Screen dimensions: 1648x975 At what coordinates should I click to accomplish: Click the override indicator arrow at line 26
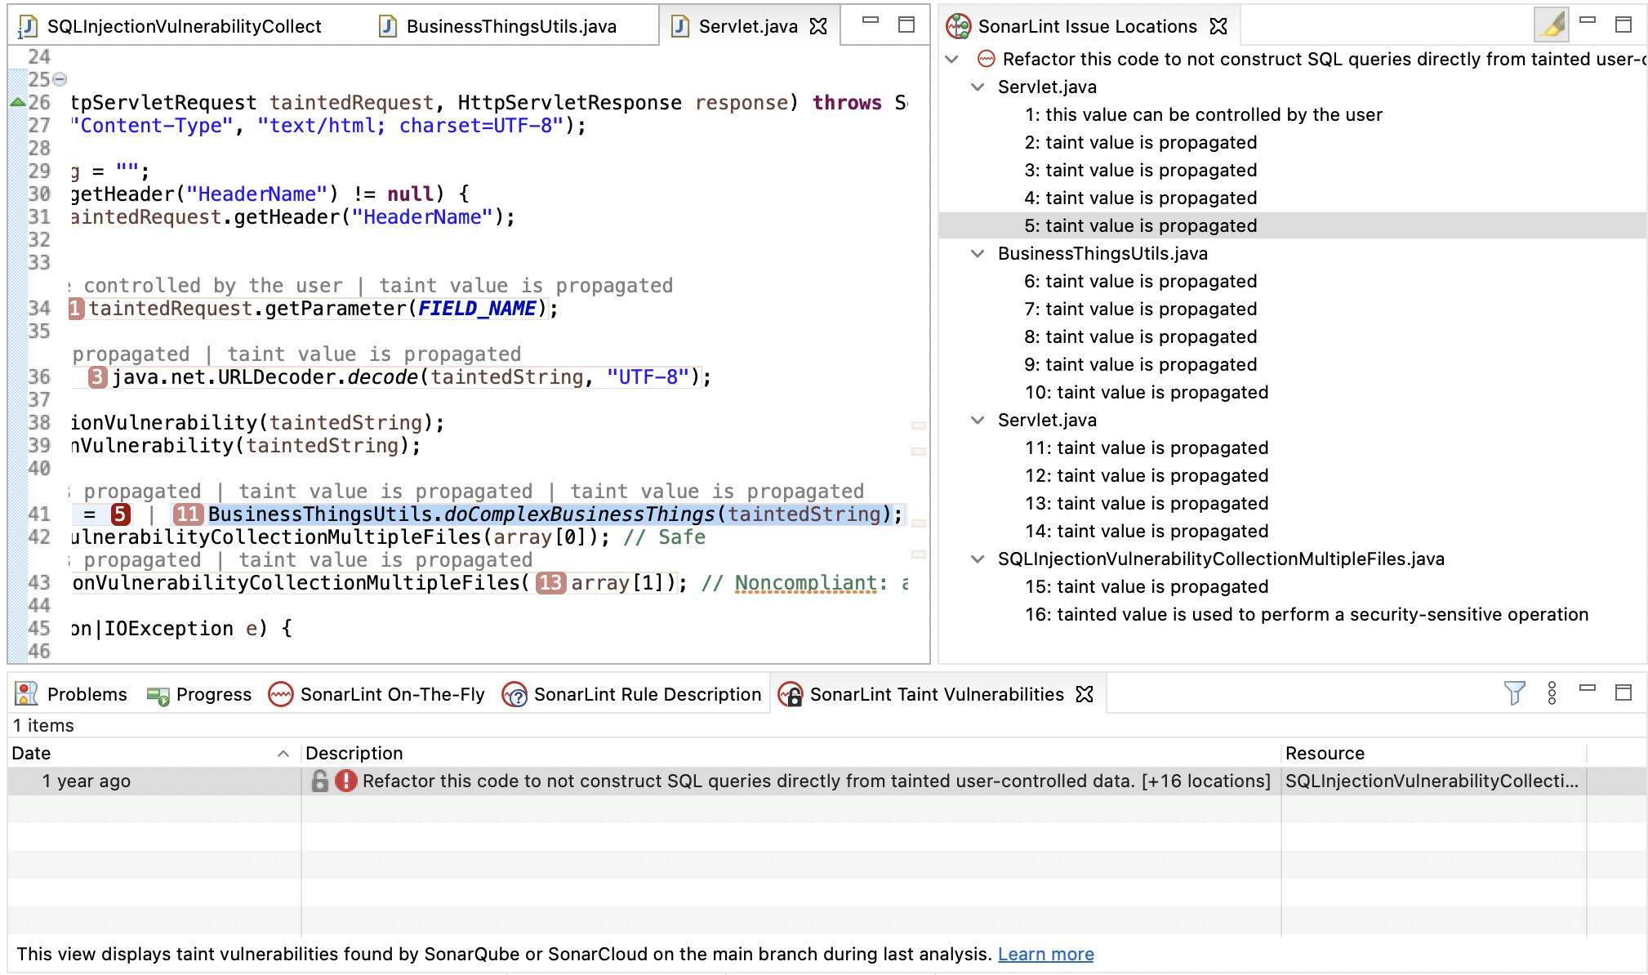[17, 103]
